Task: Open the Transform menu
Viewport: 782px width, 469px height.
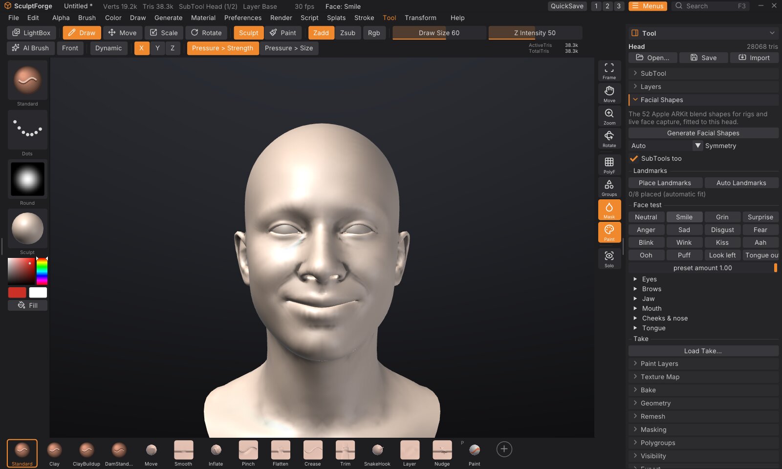Action: (x=420, y=18)
